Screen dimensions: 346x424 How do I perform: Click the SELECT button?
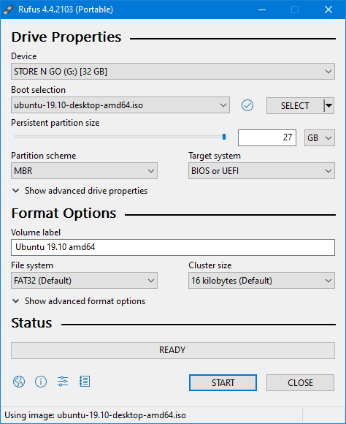295,105
